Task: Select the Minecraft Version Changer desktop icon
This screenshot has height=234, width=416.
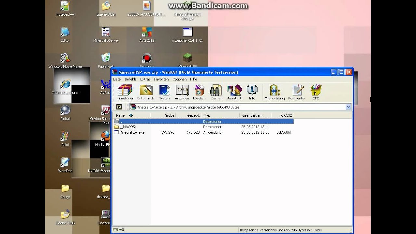Action: pyautogui.click(x=188, y=11)
